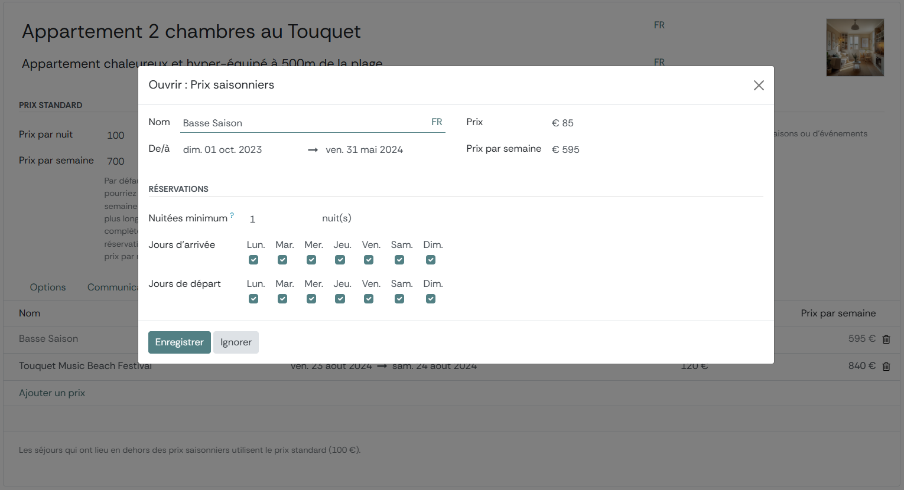Click the Ignorer button

point(236,342)
